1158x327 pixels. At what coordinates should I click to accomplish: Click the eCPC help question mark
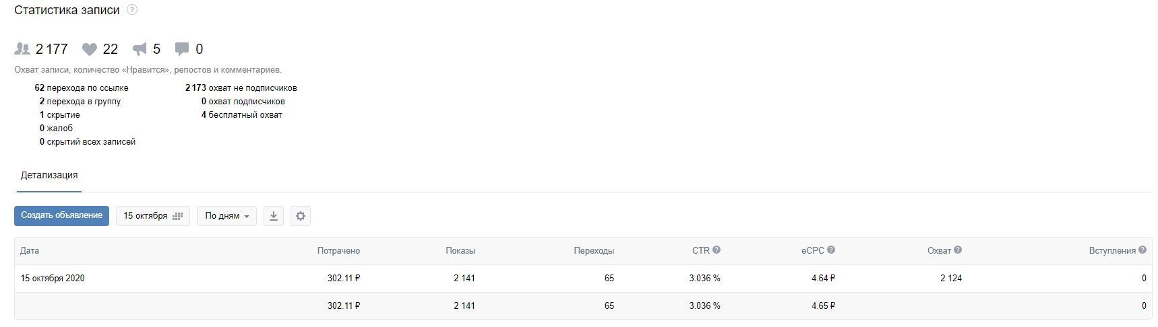(x=831, y=250)
